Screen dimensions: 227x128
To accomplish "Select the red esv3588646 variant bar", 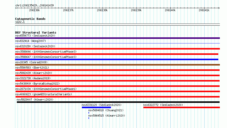I will tap(117, 54).
